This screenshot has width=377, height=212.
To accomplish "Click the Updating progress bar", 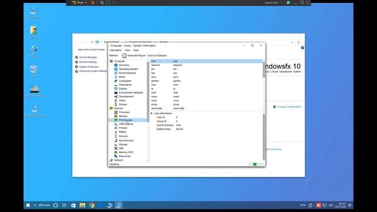I will pos(257,164).
